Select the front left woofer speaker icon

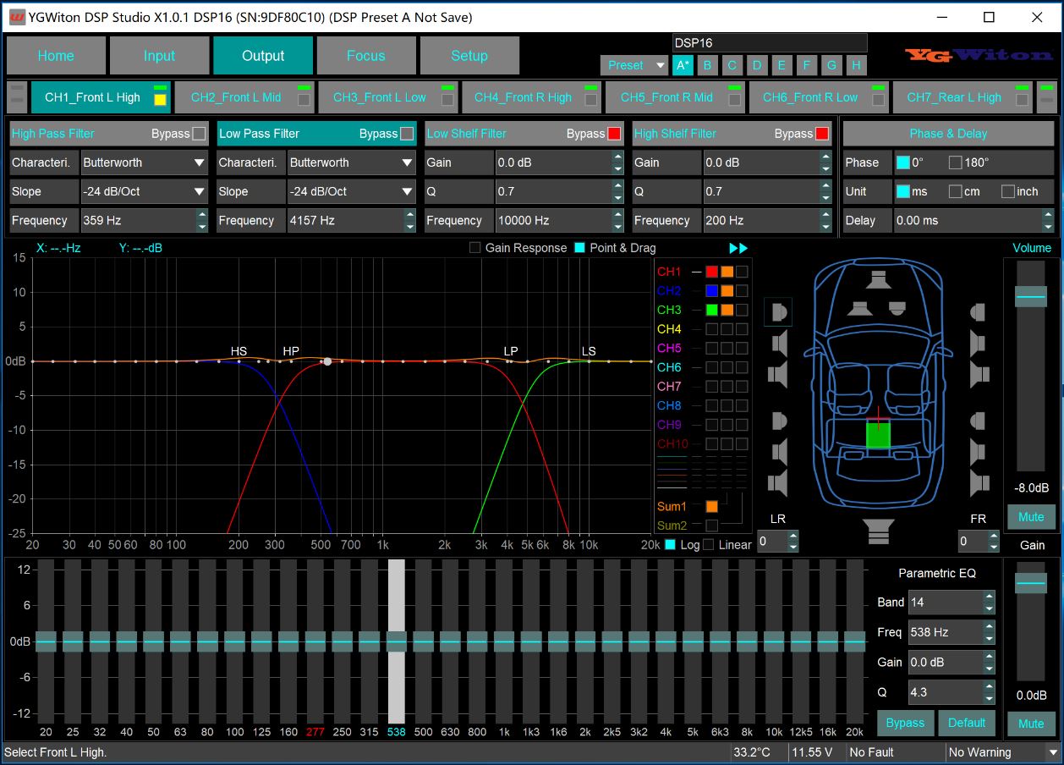click(779, 373)
